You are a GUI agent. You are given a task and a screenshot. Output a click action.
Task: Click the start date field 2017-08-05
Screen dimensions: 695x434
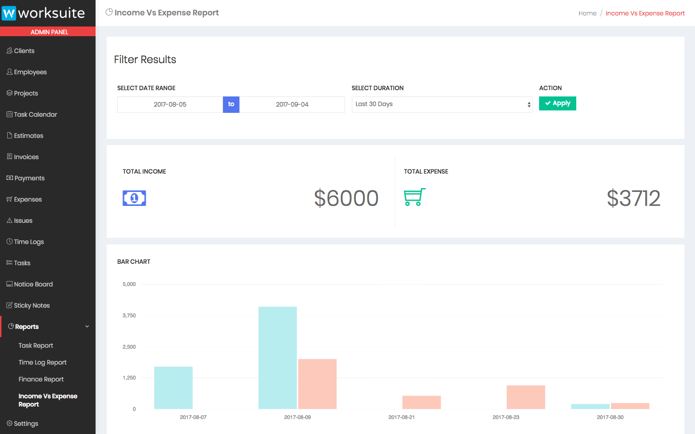tap(170, 105)
